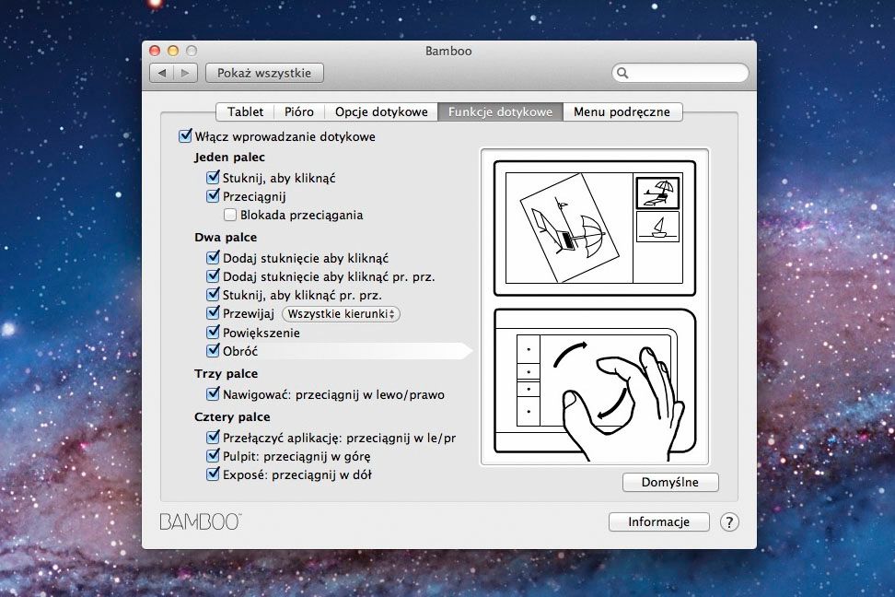Close the Bamboo window with red button

155,51
